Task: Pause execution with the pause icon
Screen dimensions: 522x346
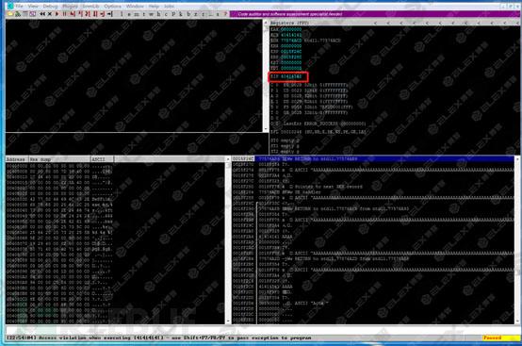Action: pos(64,14)
